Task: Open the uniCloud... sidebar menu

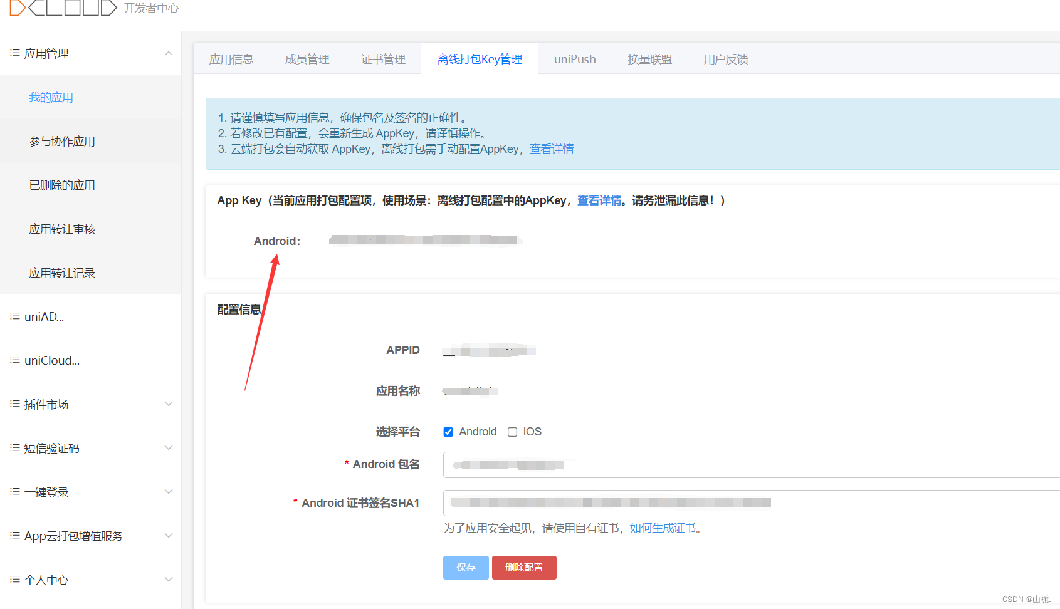Action: coord(90,360)
